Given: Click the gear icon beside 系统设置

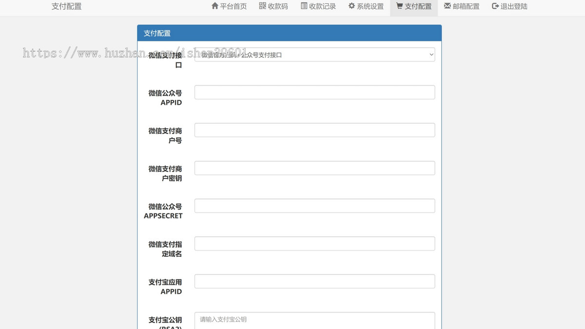Looking at the screenshot, I should click(x=351, y=6).
